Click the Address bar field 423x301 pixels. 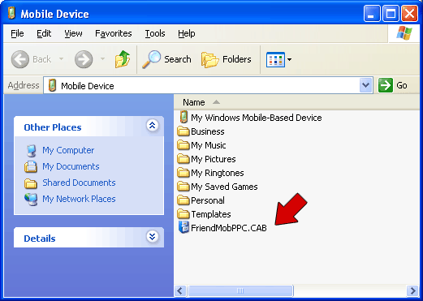tap(208, 85)
